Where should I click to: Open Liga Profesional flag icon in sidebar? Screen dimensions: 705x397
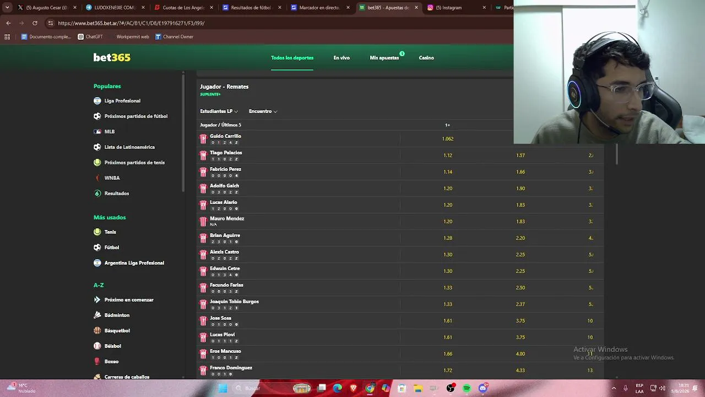click(x=97, y=101)
